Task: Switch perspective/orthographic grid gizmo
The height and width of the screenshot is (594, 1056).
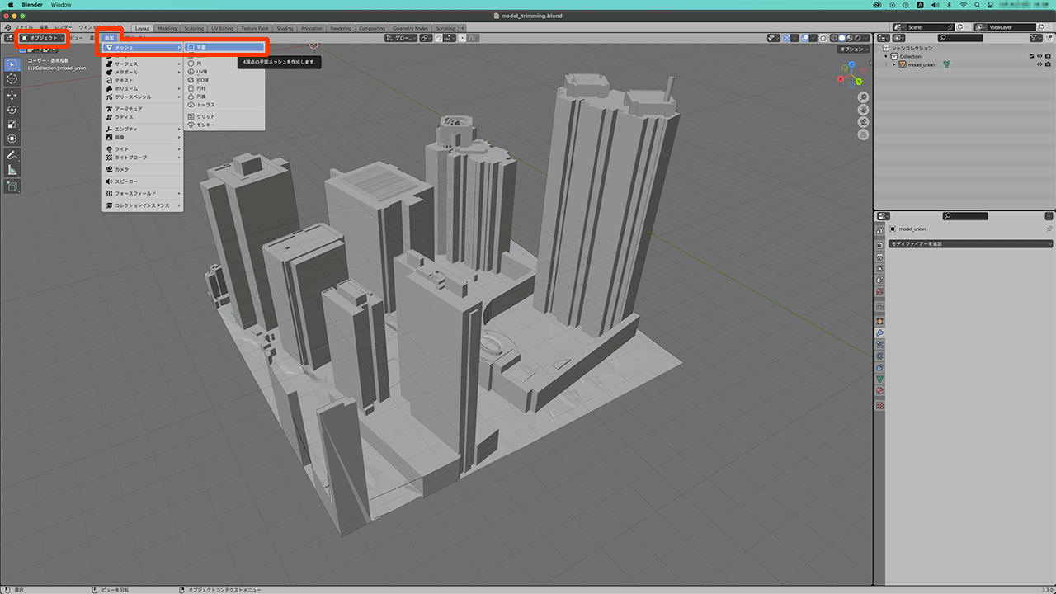Action: [x=863, y=134]
